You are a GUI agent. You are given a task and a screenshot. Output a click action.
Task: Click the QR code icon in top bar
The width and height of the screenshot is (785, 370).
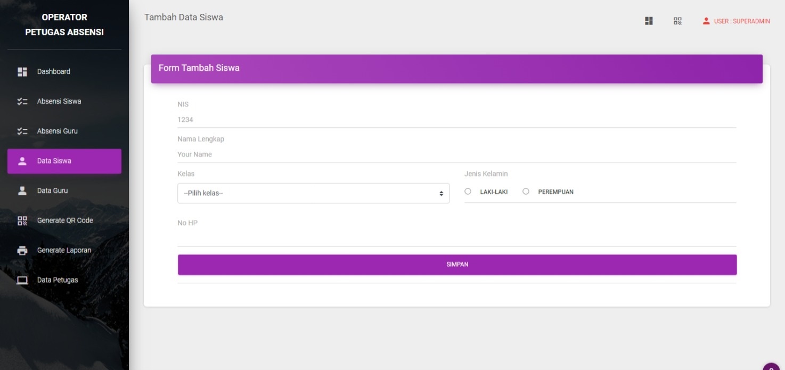(677, 21)
